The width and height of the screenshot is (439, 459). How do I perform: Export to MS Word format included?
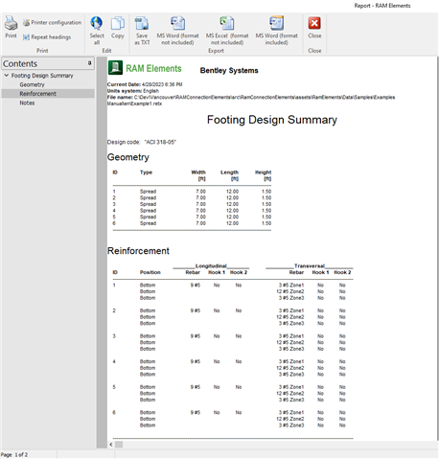point(276,31)
